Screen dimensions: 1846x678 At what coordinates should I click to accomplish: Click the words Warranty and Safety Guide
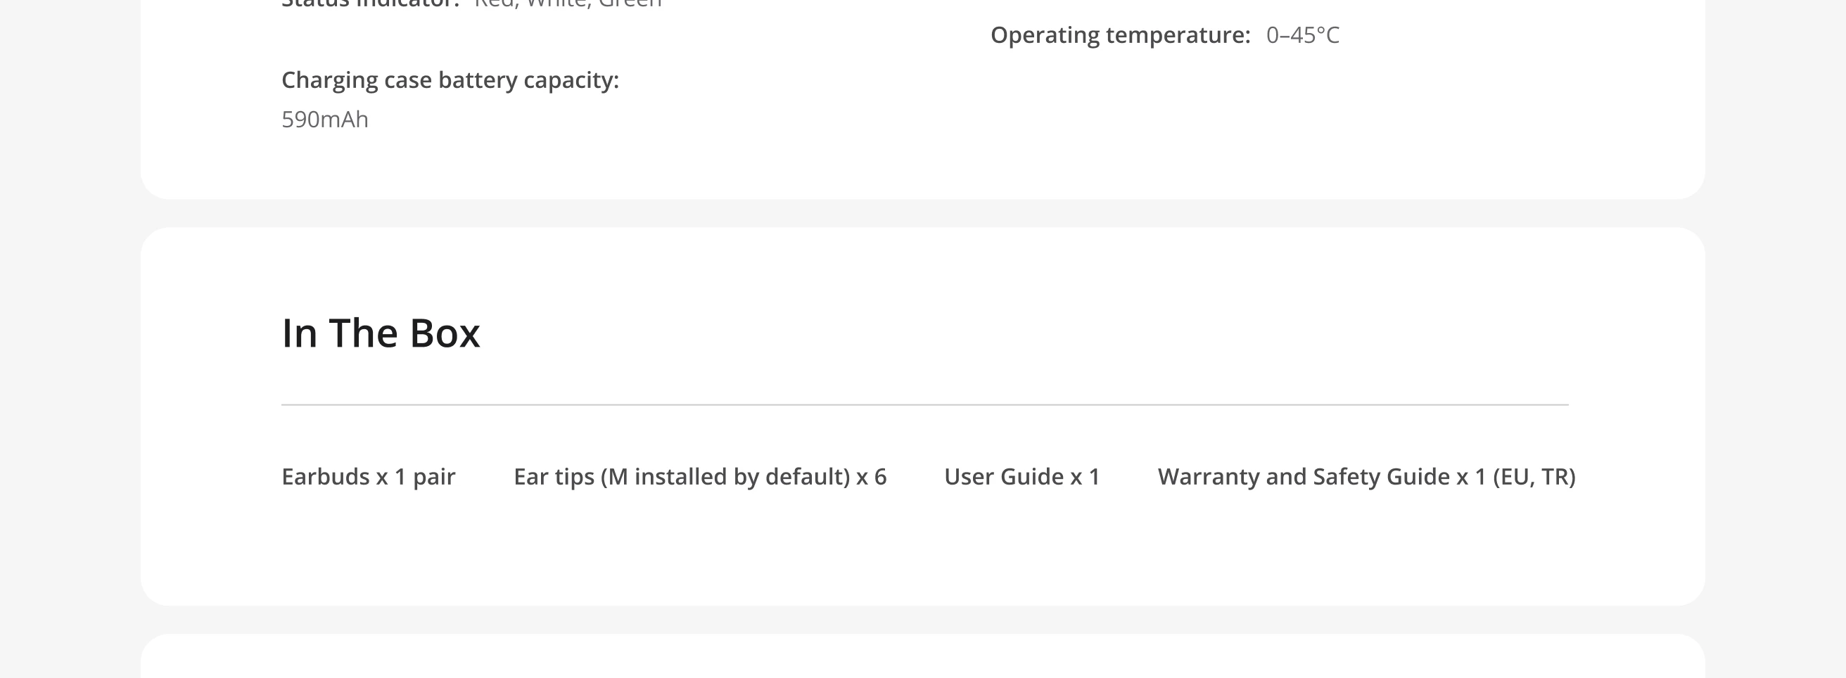pos(1304,477)
